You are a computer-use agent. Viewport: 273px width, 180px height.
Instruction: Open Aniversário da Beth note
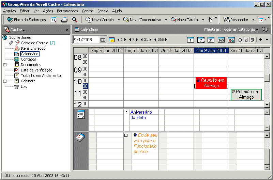pyautogui.click(x=141, y=115)
